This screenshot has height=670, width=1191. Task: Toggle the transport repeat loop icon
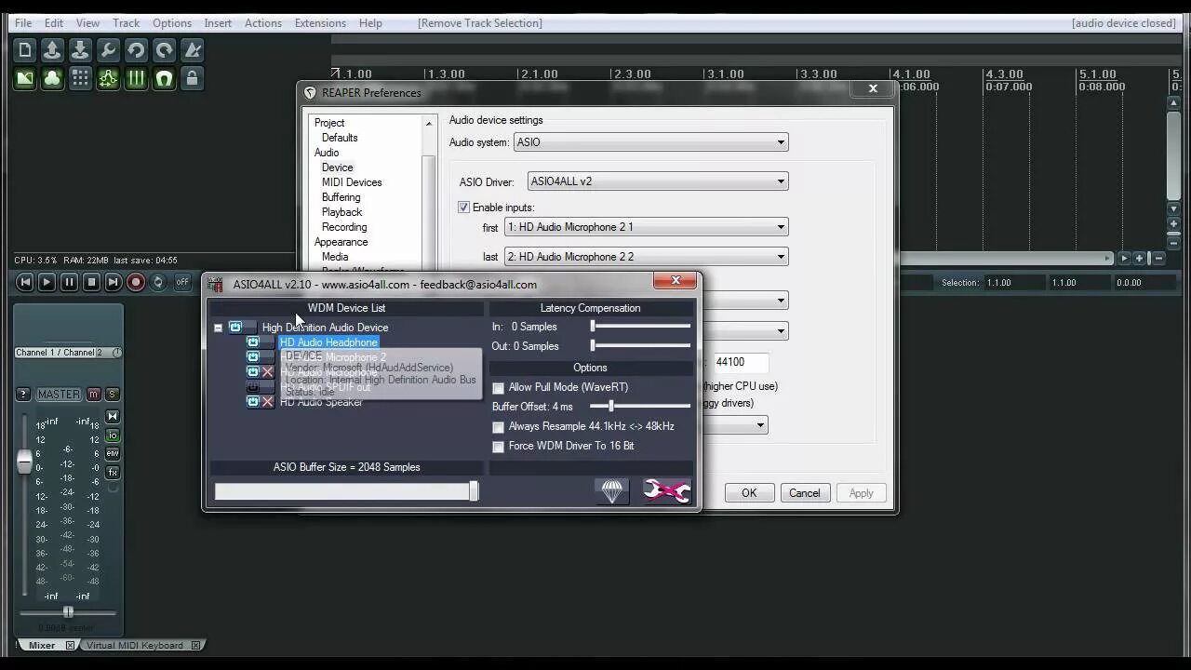click(158, 282)
